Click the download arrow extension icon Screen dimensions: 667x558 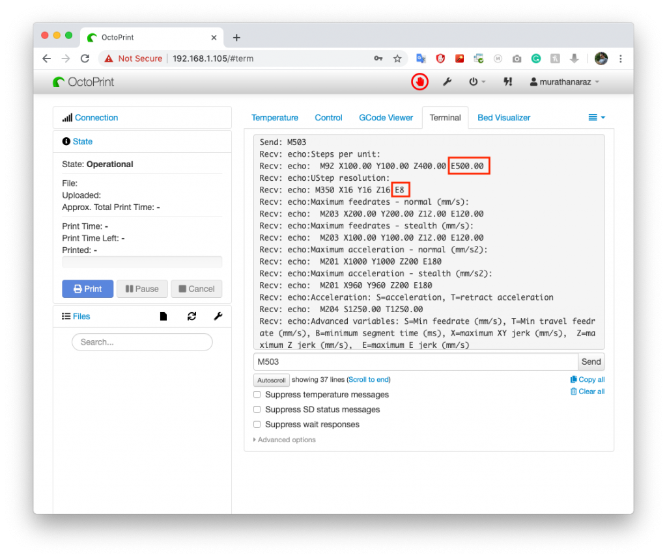(575, 59)
